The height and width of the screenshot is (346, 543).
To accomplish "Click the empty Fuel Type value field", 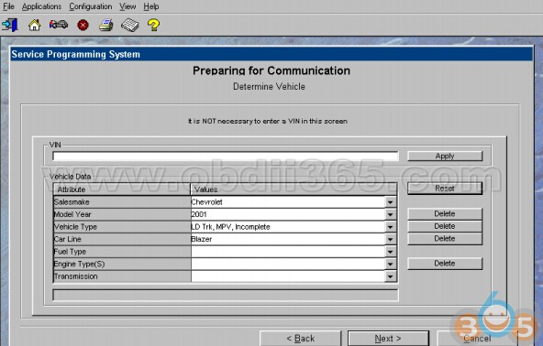I will point(288,252).
